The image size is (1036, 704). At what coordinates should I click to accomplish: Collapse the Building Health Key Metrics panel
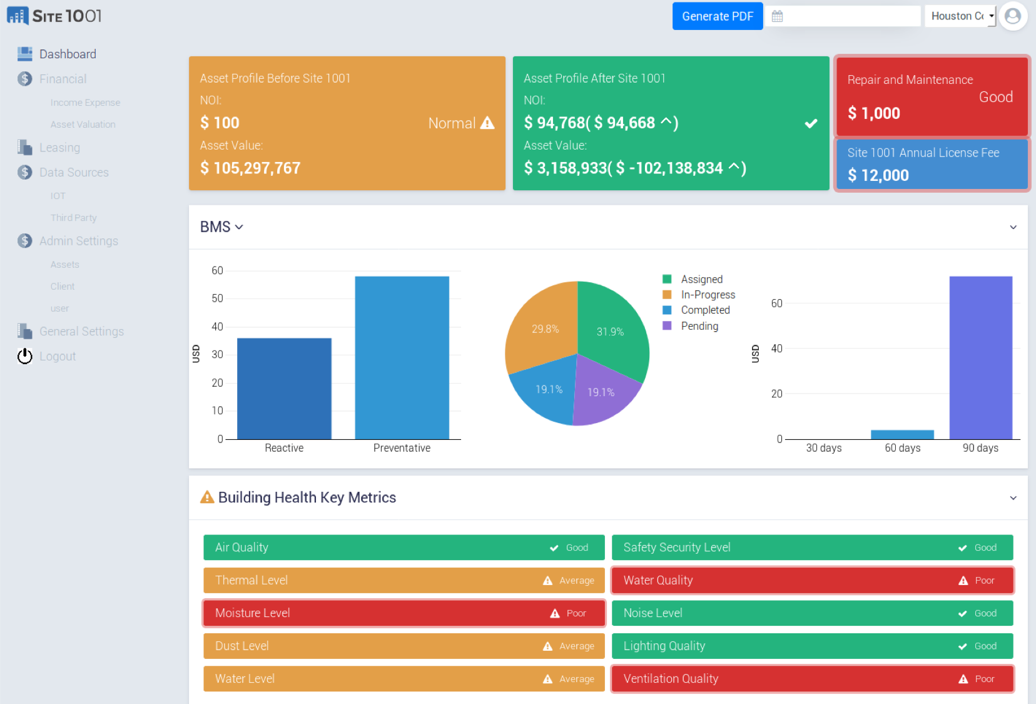click(1013, 498)
